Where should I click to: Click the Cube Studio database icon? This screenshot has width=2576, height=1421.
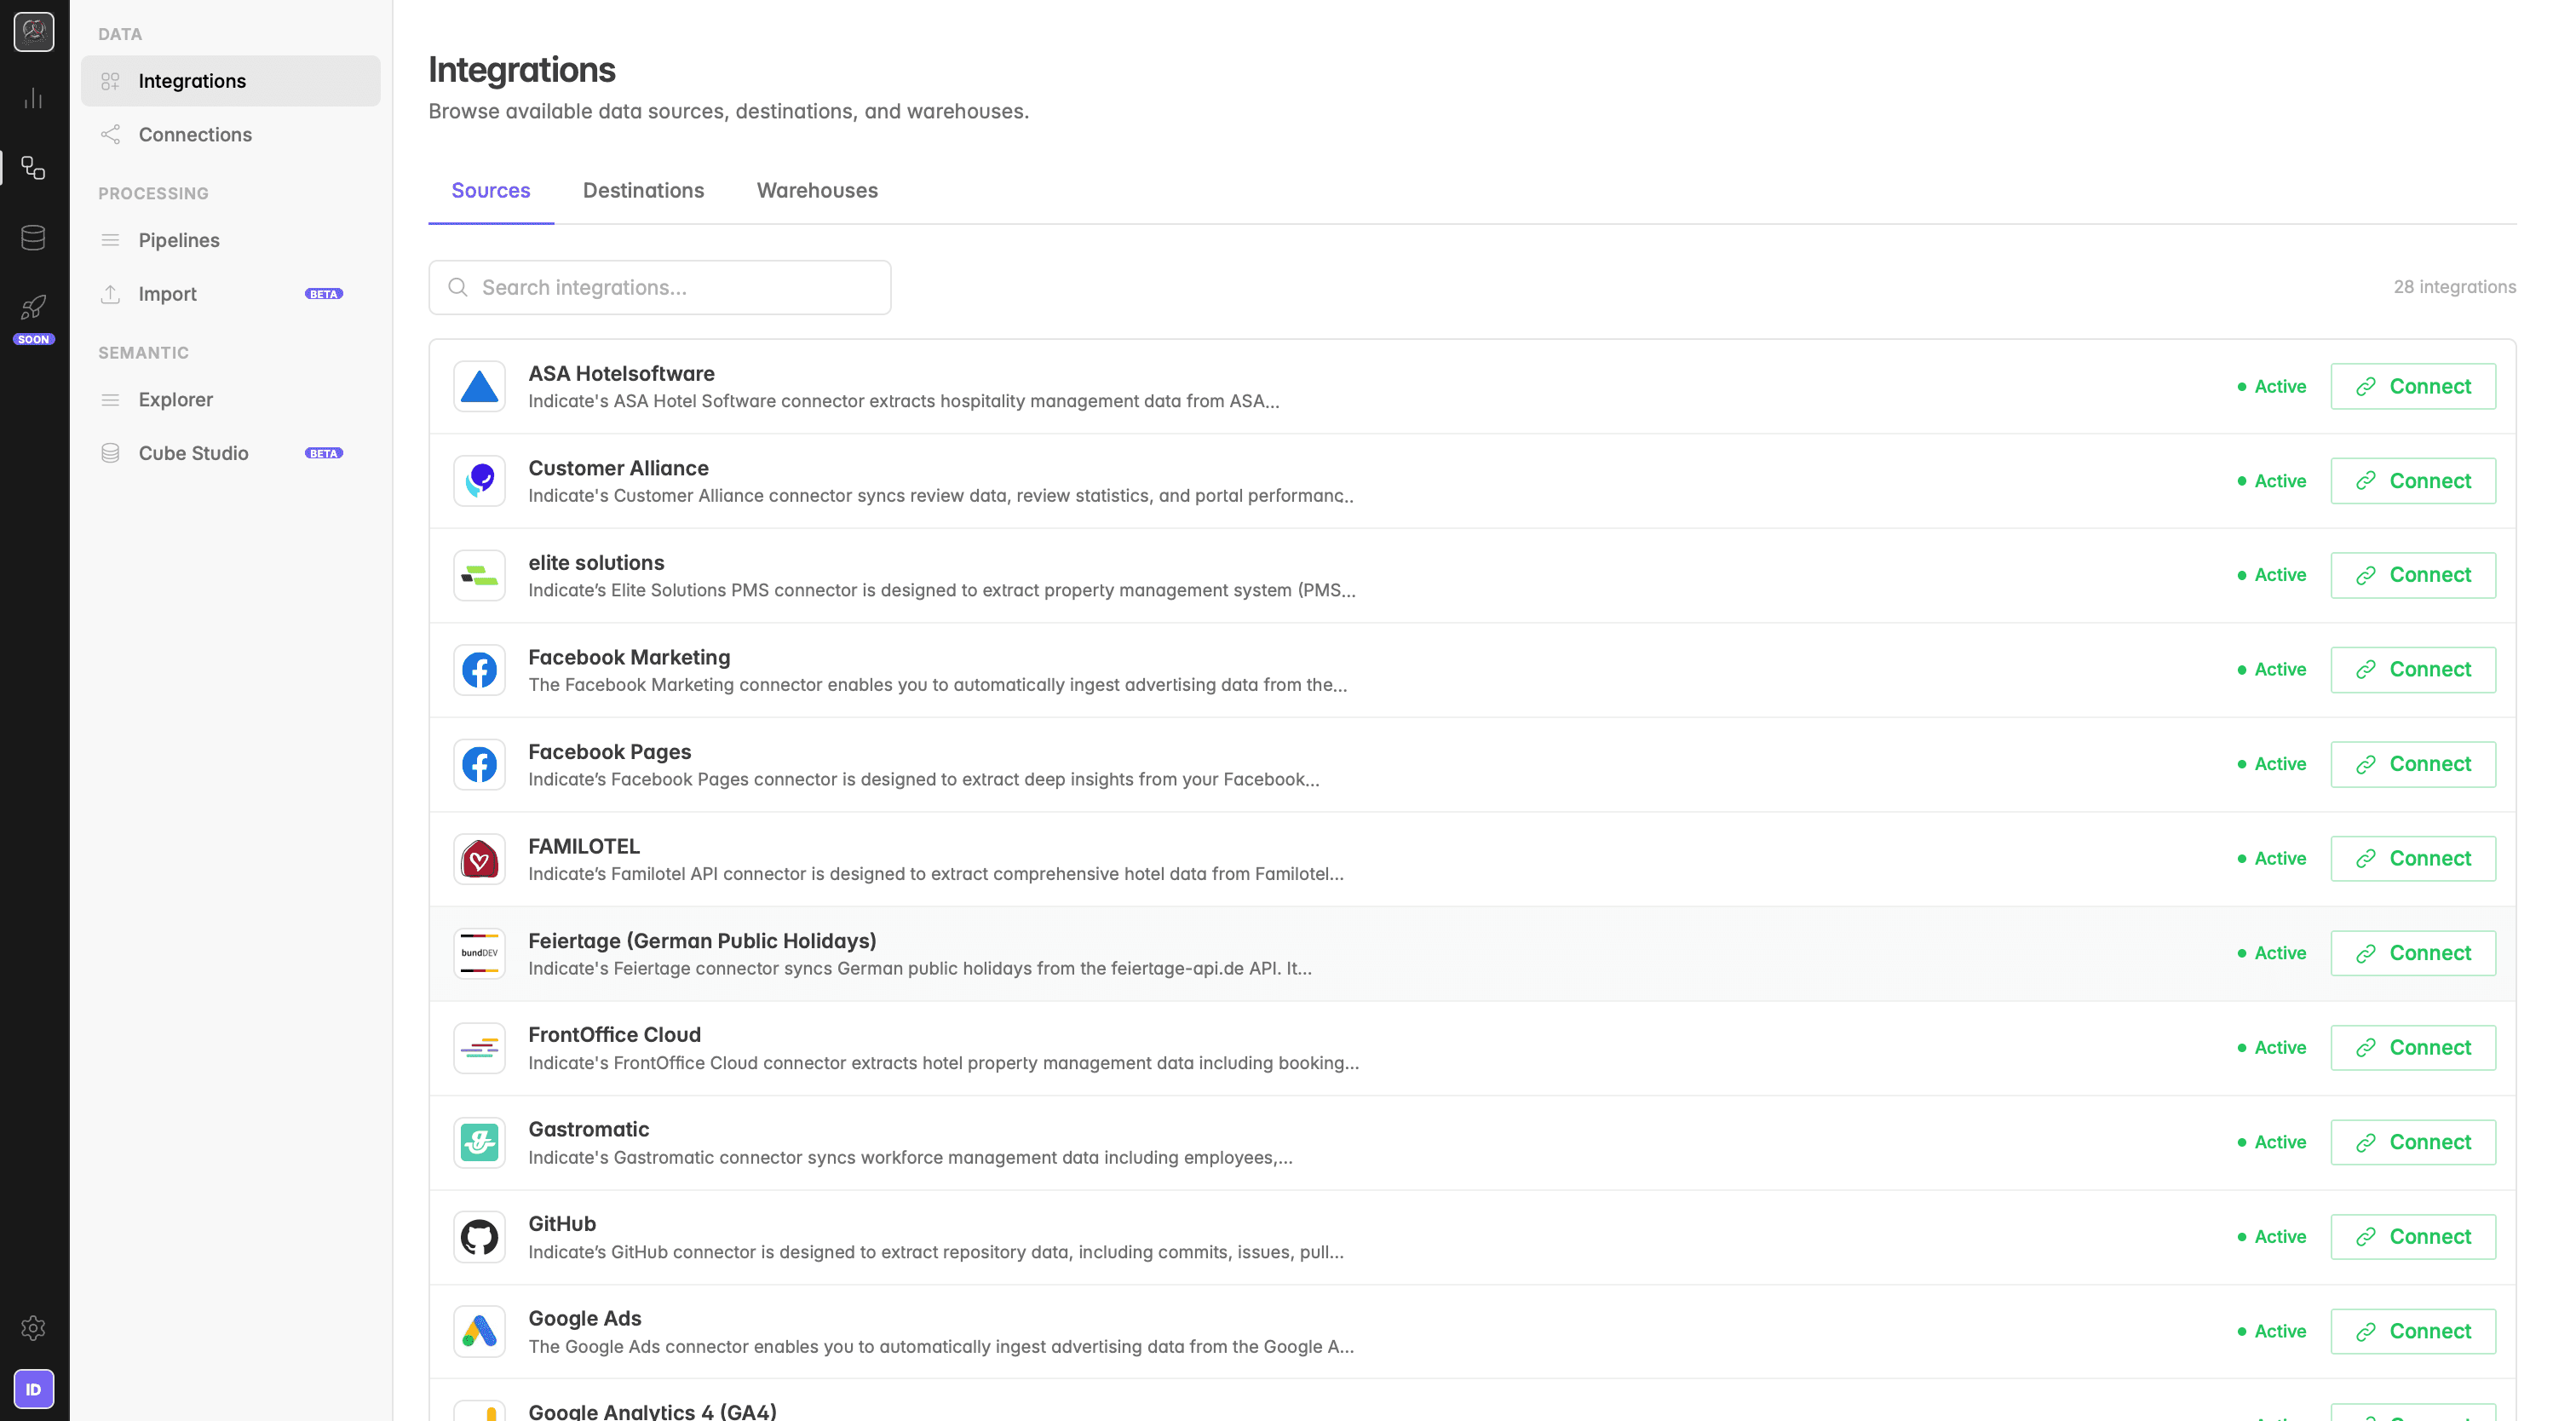(110, 453)
